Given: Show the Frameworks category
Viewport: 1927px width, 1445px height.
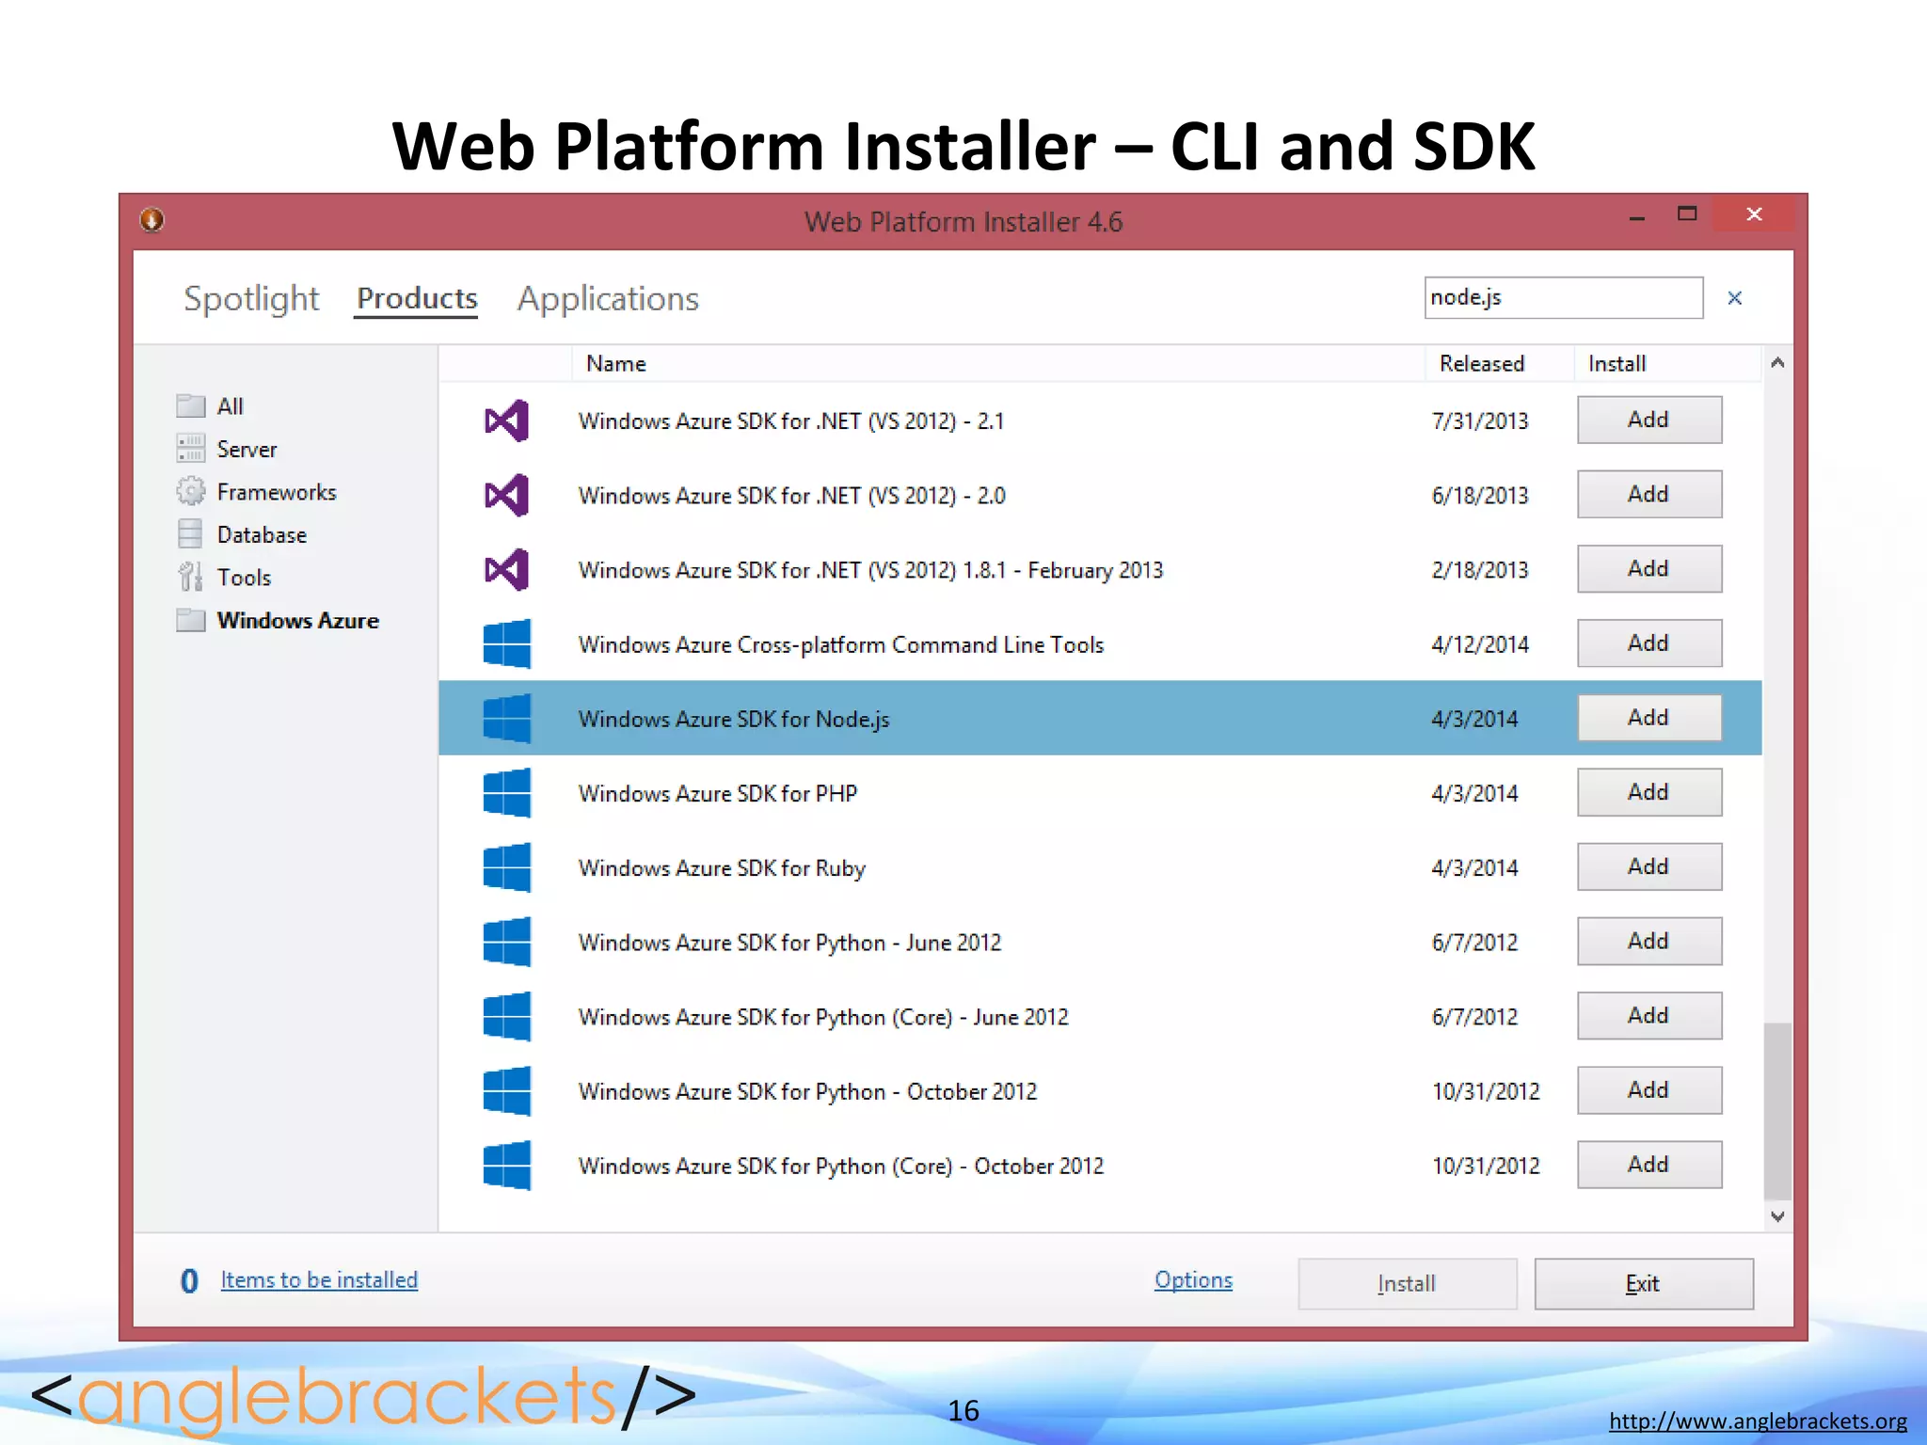Looking at the screenshot, I should coord(276,492).
